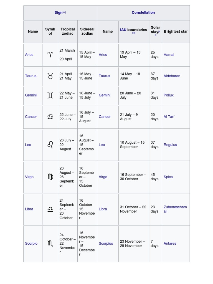The image size is (213, 284).
Task: Open the Virgo sign name link
Action: point(29,177)
